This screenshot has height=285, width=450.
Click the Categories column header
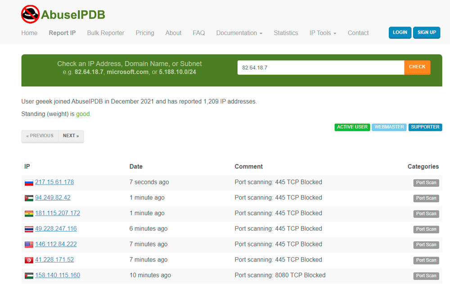pos(423,167)
